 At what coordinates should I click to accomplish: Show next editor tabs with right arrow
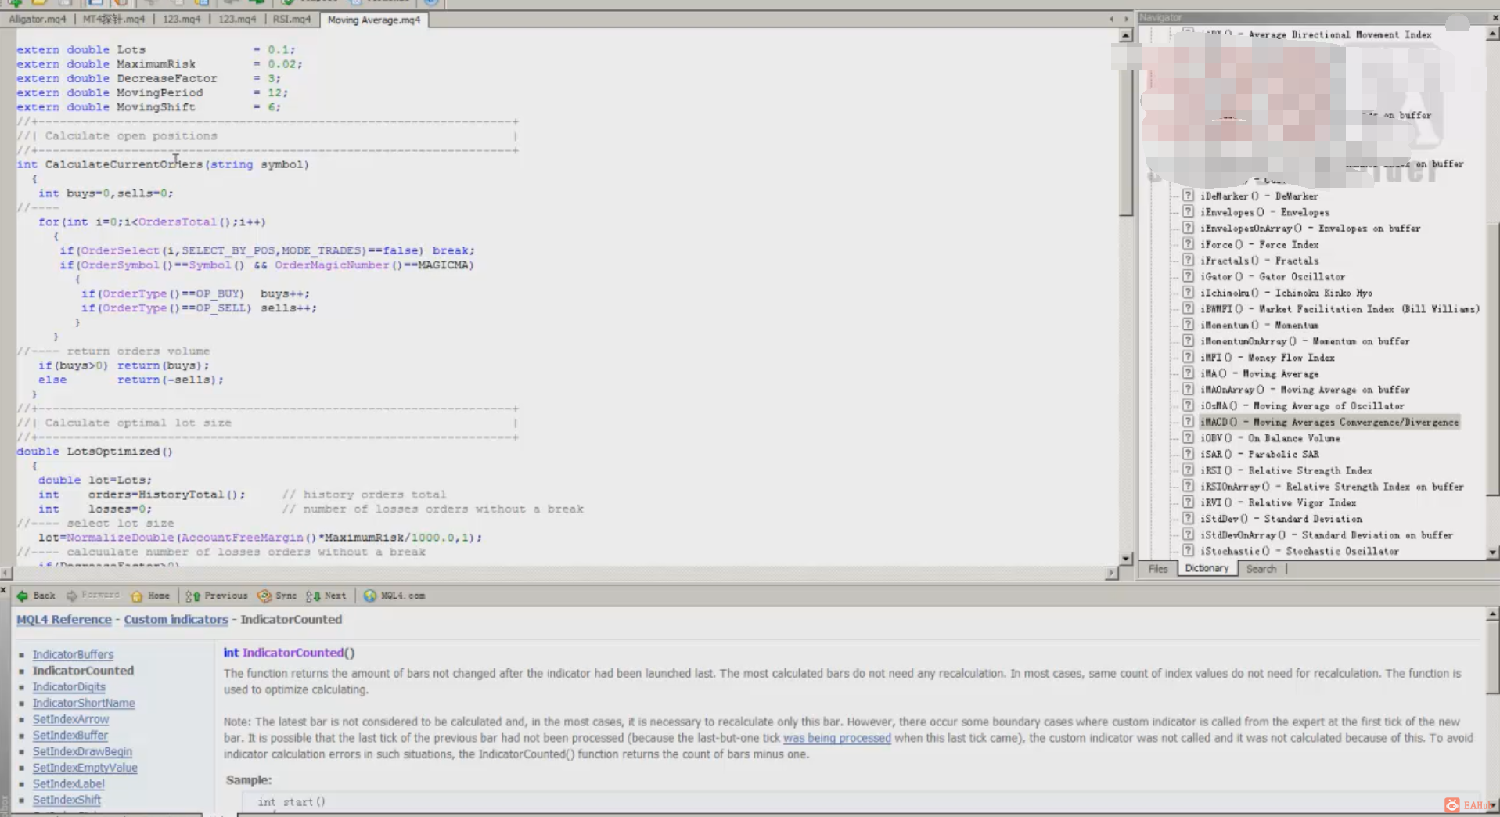click(1126, 19)
